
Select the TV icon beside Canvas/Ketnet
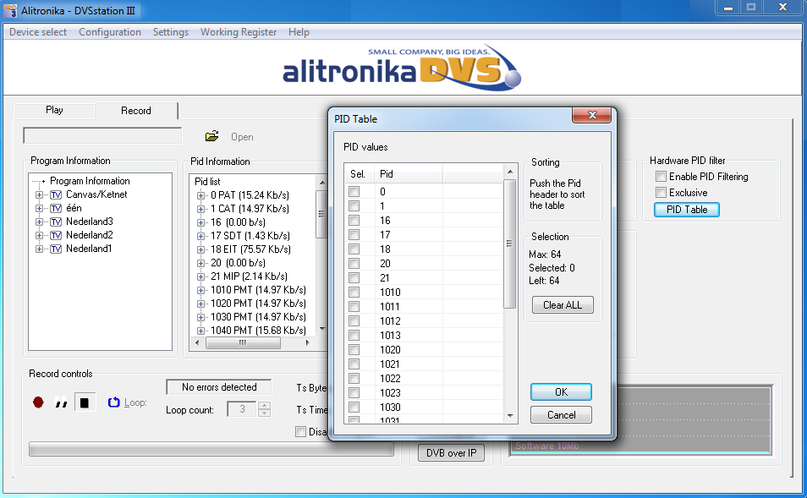point(57,195)
